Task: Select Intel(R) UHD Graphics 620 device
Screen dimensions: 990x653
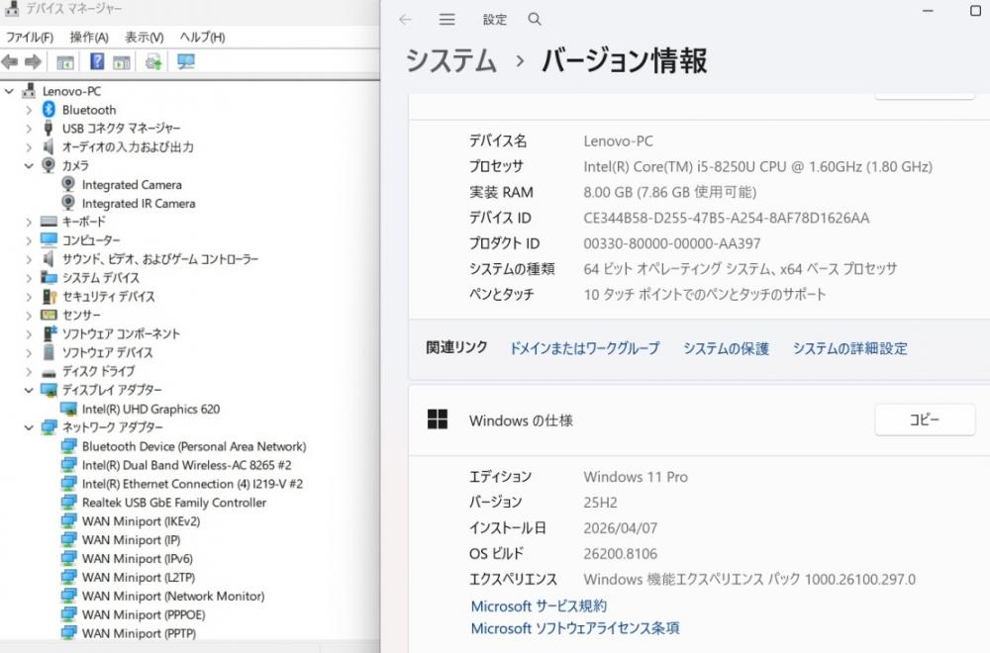Action: tap(150, 409)
